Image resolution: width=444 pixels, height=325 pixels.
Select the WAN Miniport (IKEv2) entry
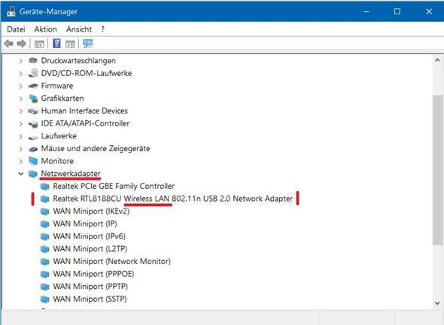click(x=91, y=211)
